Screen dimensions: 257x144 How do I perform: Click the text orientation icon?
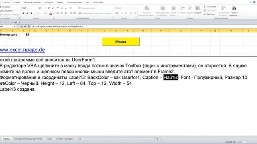(x=71, y=8)
